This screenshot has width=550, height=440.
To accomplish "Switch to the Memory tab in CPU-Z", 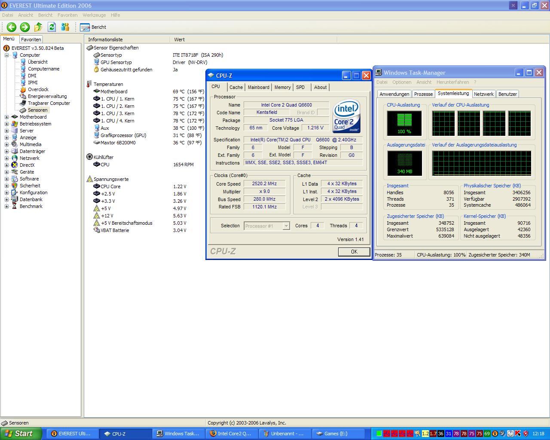I will (x=282, y=87).
